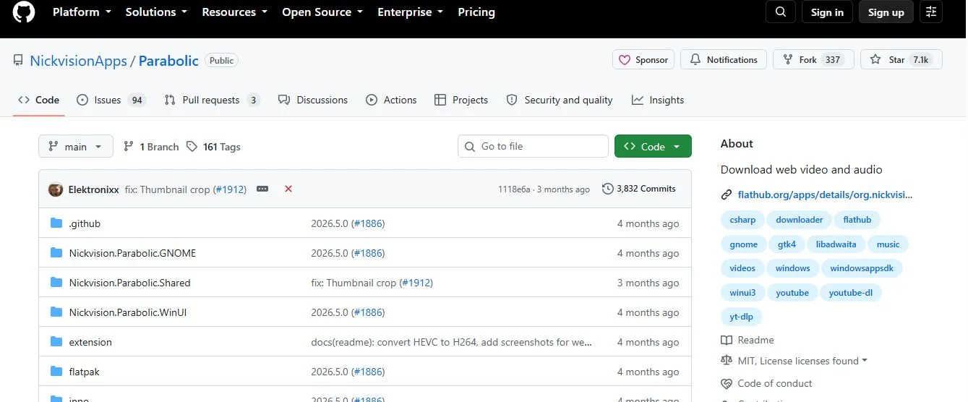Click the libadwaita topic tag
Image resolution: width=968 pixels, height=402 pixels.
click(x=836, y=244)
